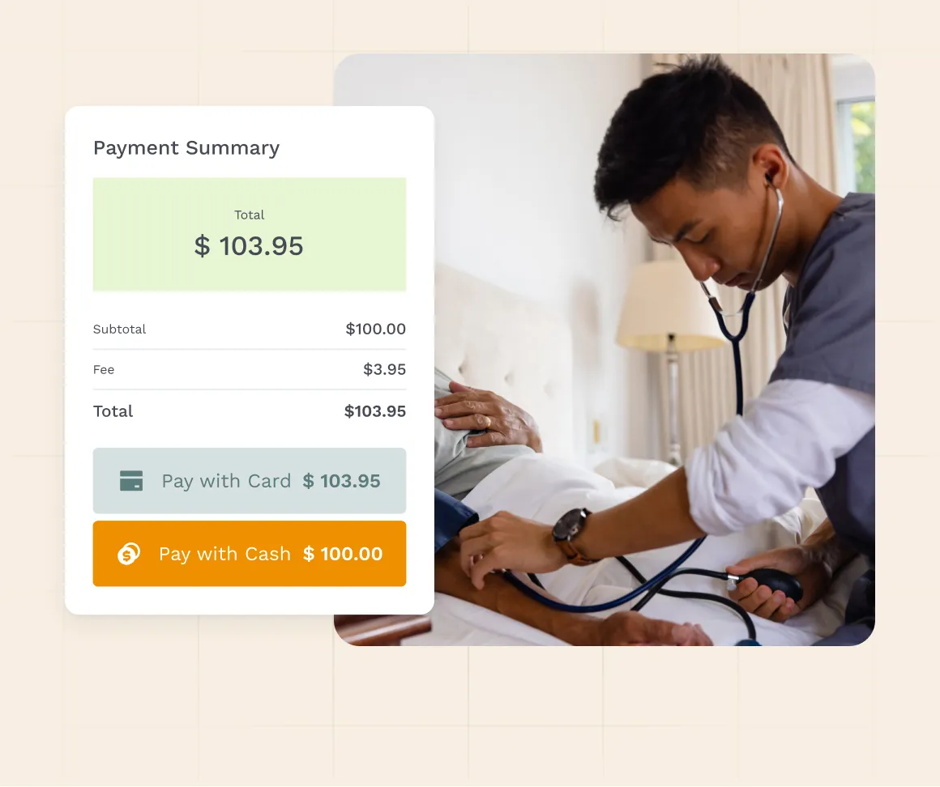Screen dimensions: 940x787
Task: Select the Pay with Card button
Action: [x=250, y=480]
